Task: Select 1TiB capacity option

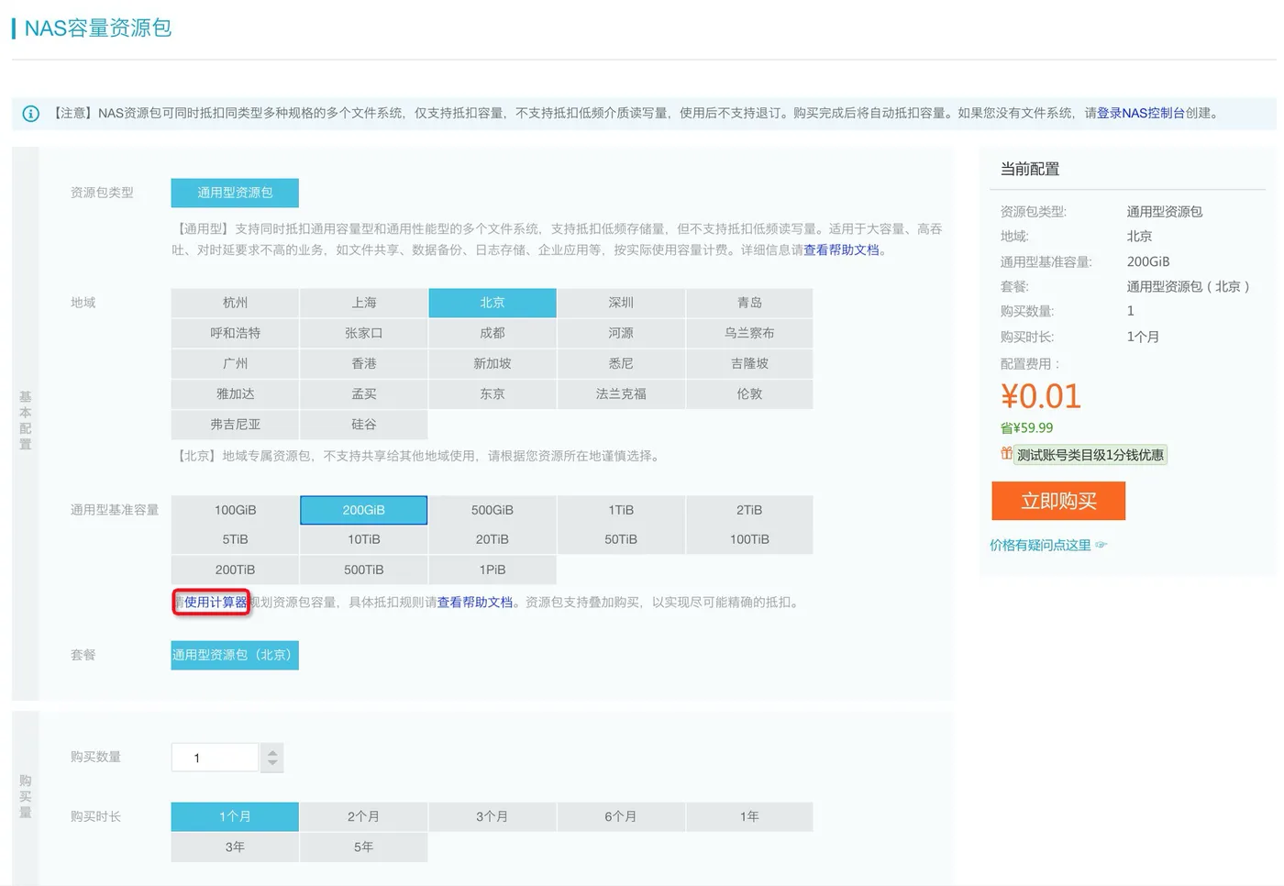Action: tap(621, 510)
